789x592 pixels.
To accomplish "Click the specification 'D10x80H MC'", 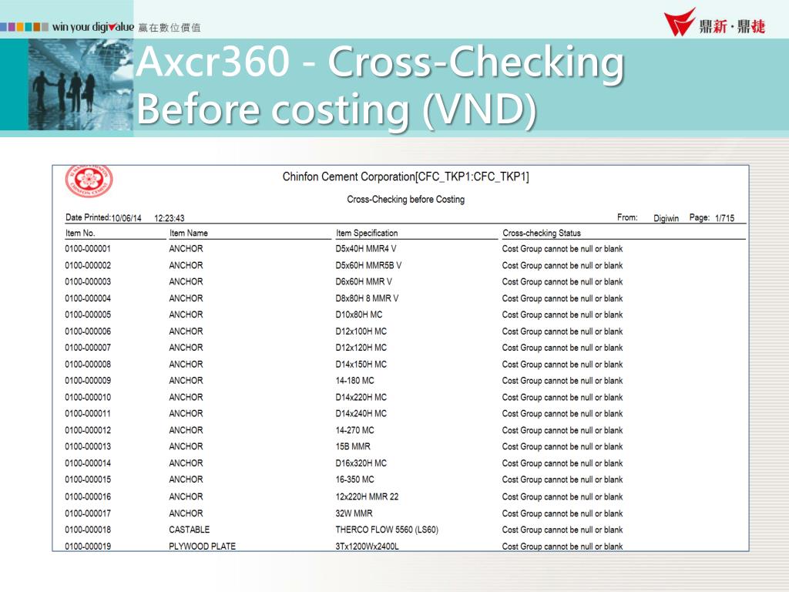I will pos(359,314).
